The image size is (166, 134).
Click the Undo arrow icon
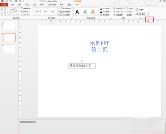pos(11,1)
